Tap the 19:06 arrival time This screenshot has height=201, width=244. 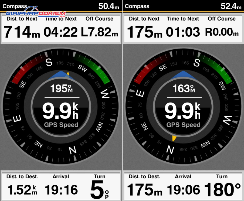[184, 190]
